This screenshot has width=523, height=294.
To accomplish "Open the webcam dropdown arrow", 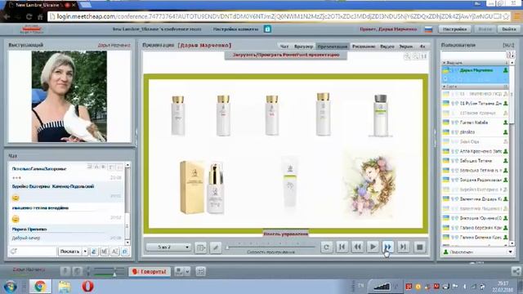I will [187, 271].
